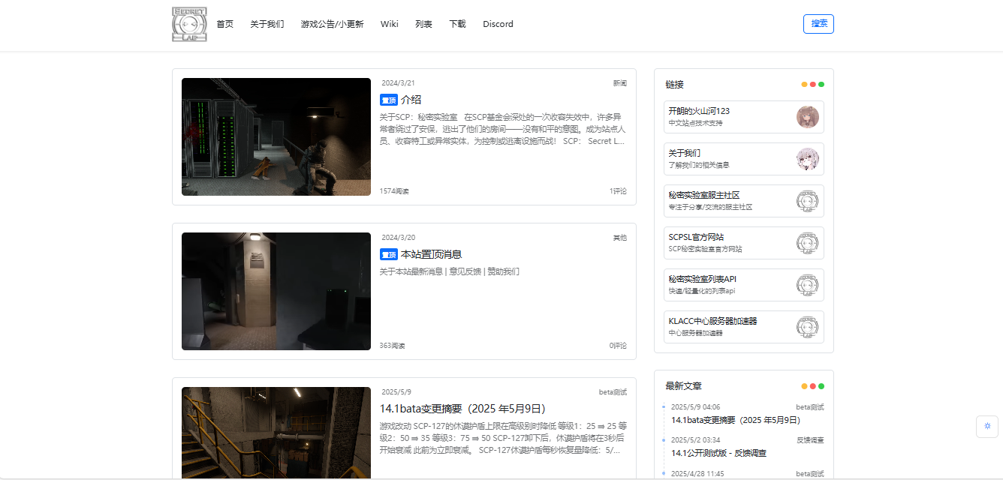Viewport: 1003px width, 480px height.
Task: Toggle the red dot on the 链接 panel
Action: [813, 84]
